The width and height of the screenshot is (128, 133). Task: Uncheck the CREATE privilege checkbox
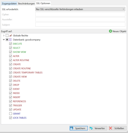click(10, 64)
